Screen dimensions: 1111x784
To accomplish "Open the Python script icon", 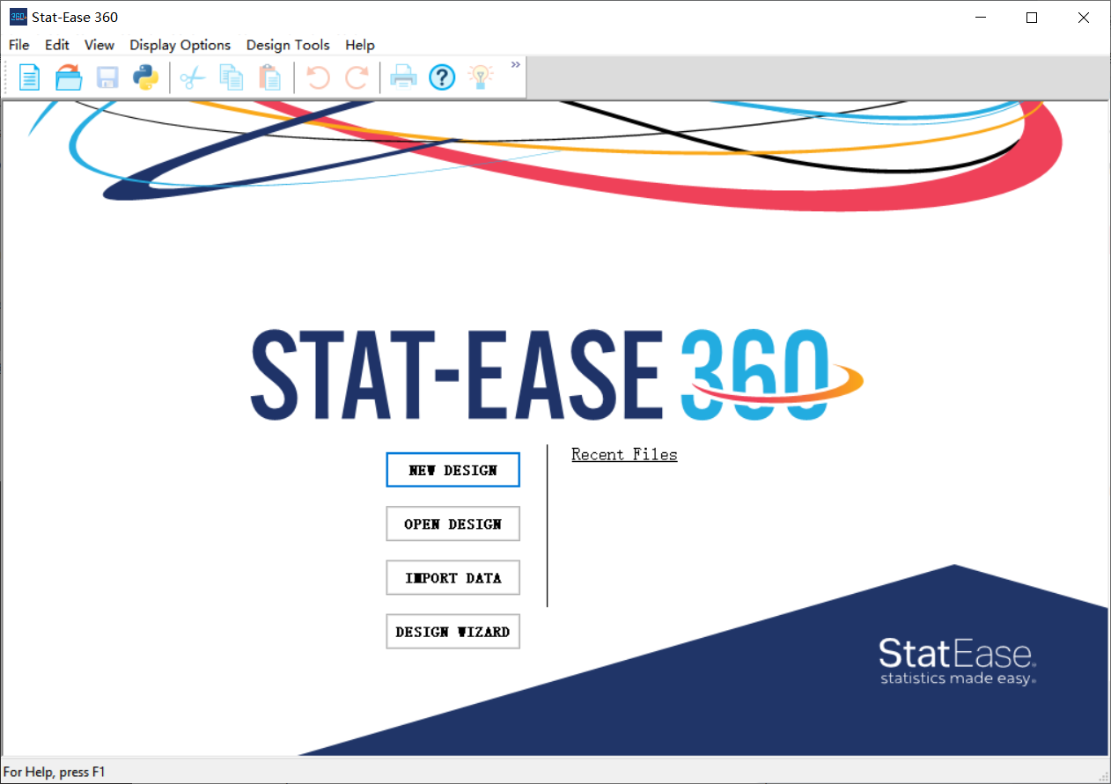I will pos(145,77).
